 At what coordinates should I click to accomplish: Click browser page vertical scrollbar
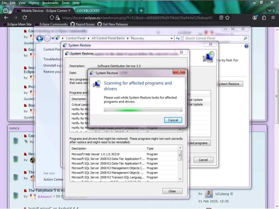click(277, 96)
